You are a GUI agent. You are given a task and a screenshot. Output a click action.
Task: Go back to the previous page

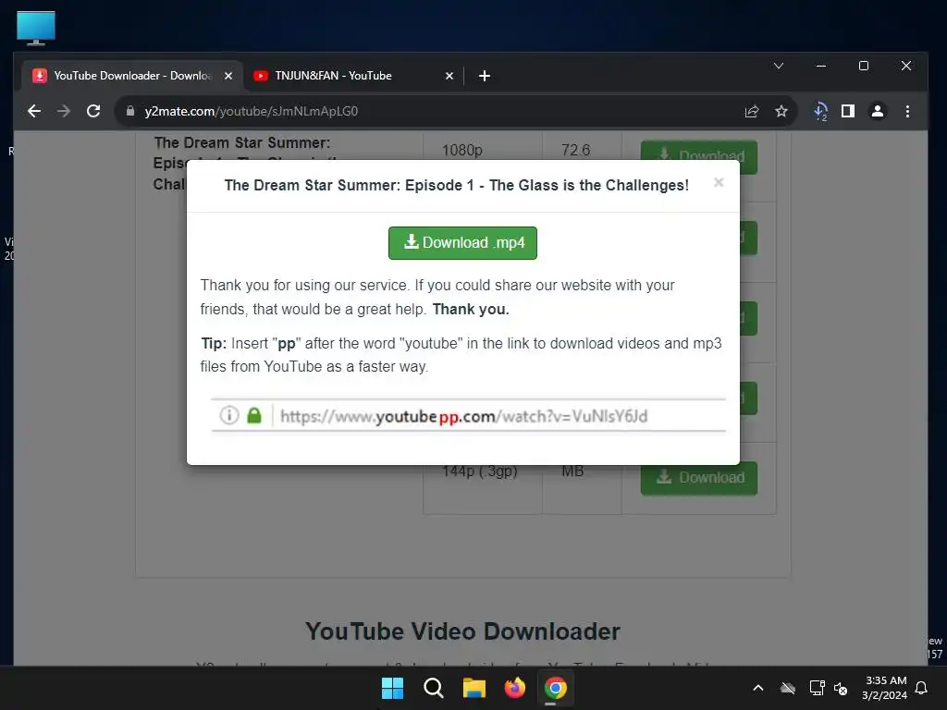click(34, 111)
